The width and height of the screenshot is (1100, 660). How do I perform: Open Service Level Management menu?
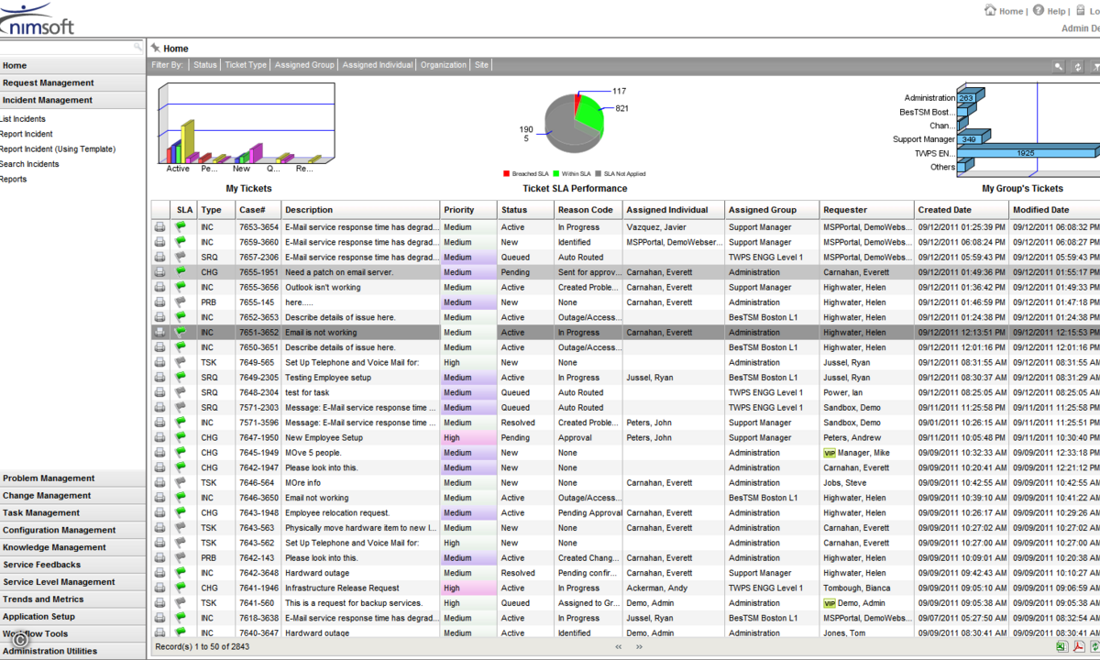pos(72,582)
